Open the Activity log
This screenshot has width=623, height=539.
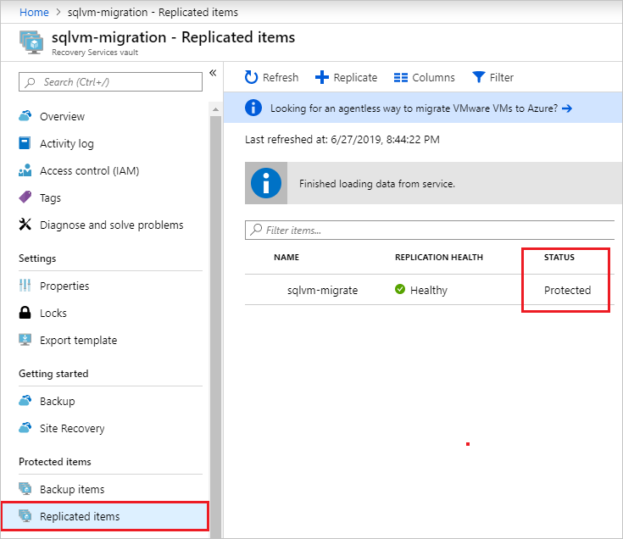(x=66, y=144)
